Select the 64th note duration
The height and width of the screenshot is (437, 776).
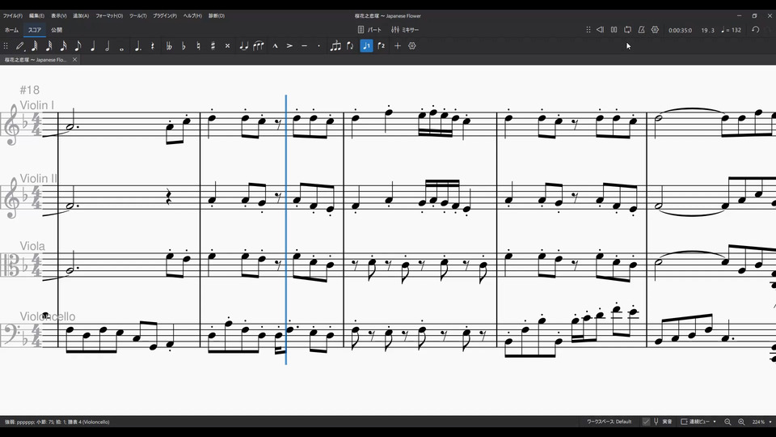pyautogui.click(x=35, y=46)
